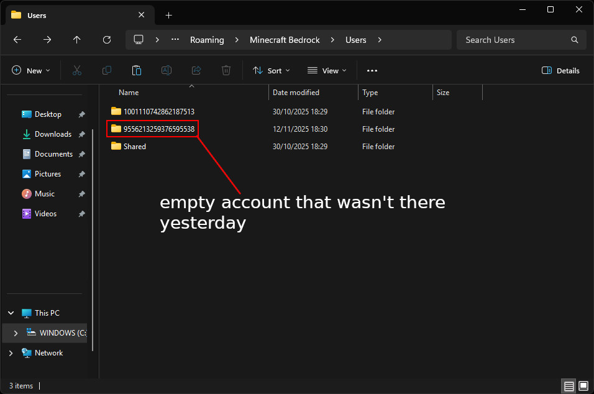594x394 pixels.
Task: Click the Delete trash can icon
Action: click(226, 70)
